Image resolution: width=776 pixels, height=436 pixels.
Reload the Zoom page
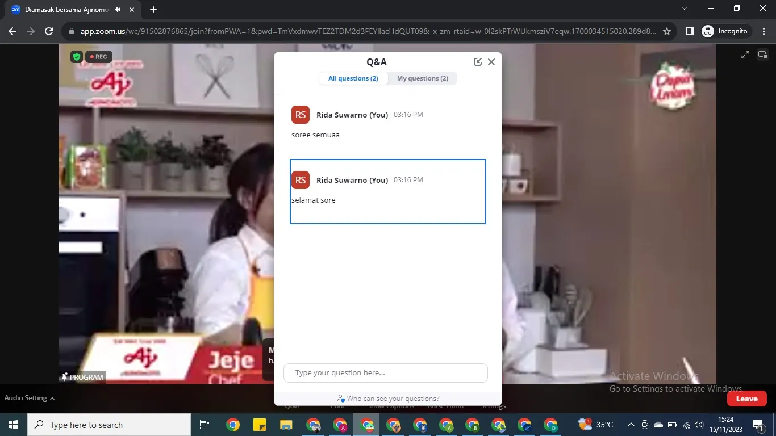click(49, 31)
